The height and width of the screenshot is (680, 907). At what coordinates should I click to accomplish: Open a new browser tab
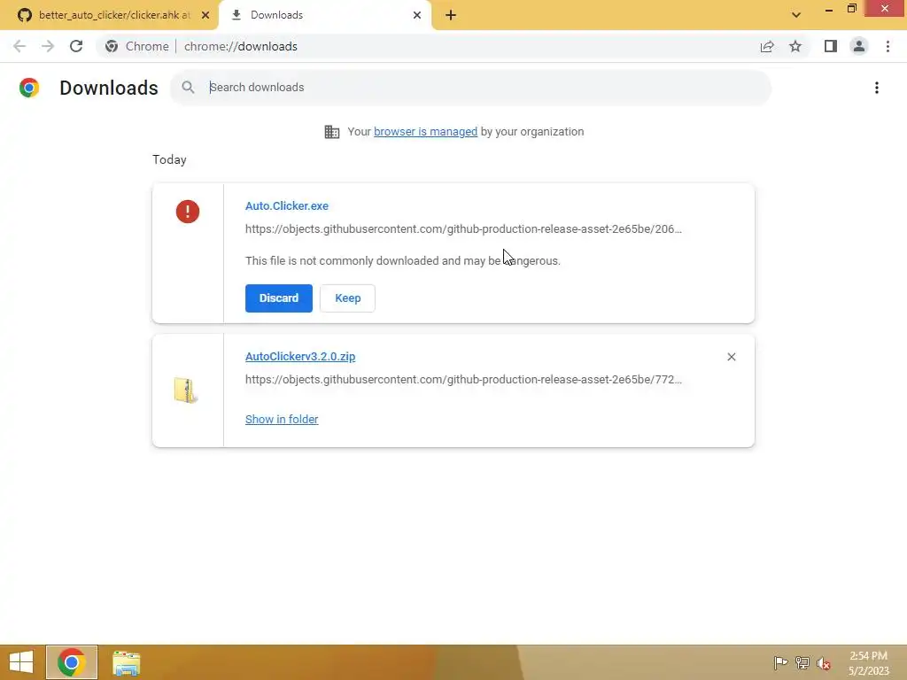click(451, 15)
